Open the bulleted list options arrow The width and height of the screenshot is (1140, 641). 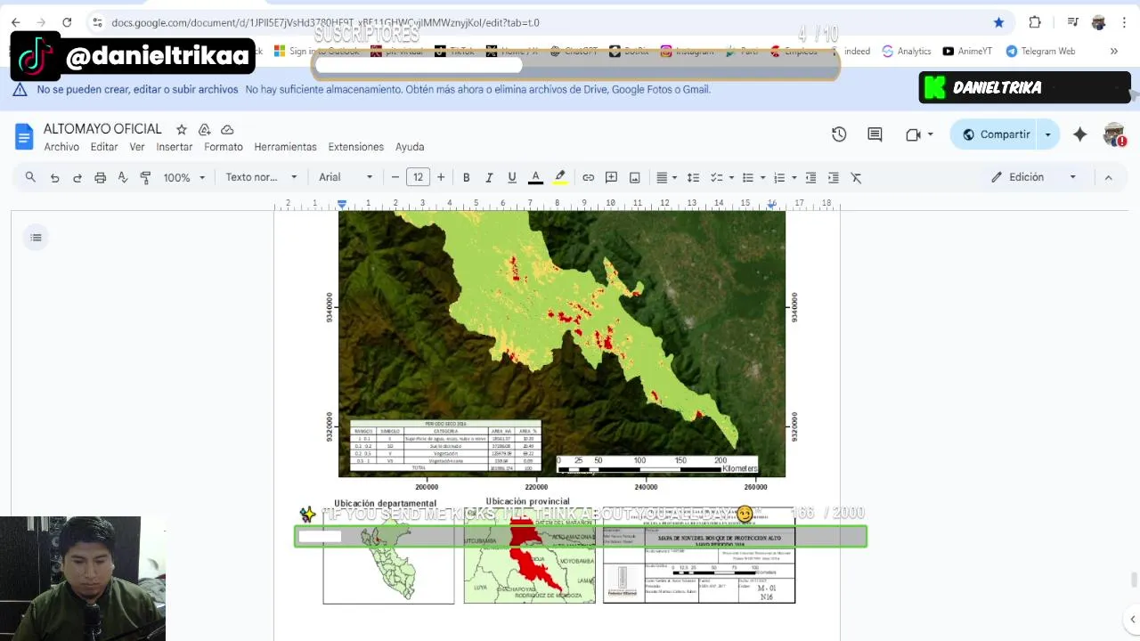(762, 177)
